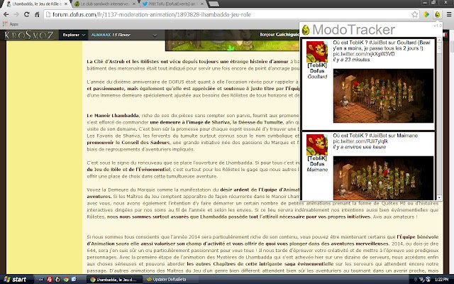Open the Maimane jail screenshot thumbnail
The width and height of the screenshot is (454, 284).
383,178
